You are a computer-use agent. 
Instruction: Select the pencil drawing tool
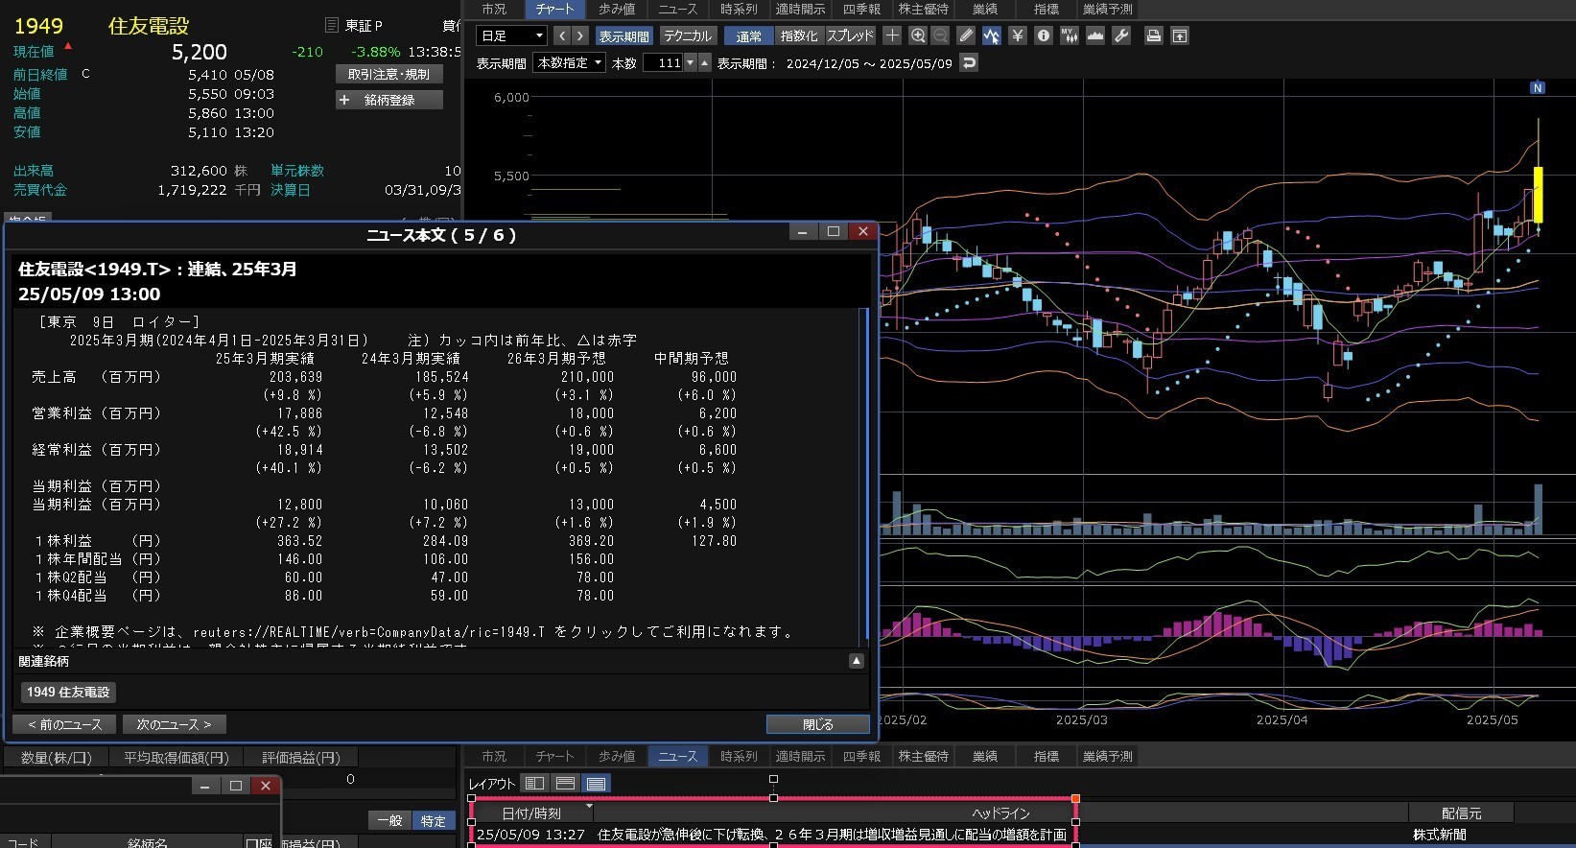pos(966,35)
